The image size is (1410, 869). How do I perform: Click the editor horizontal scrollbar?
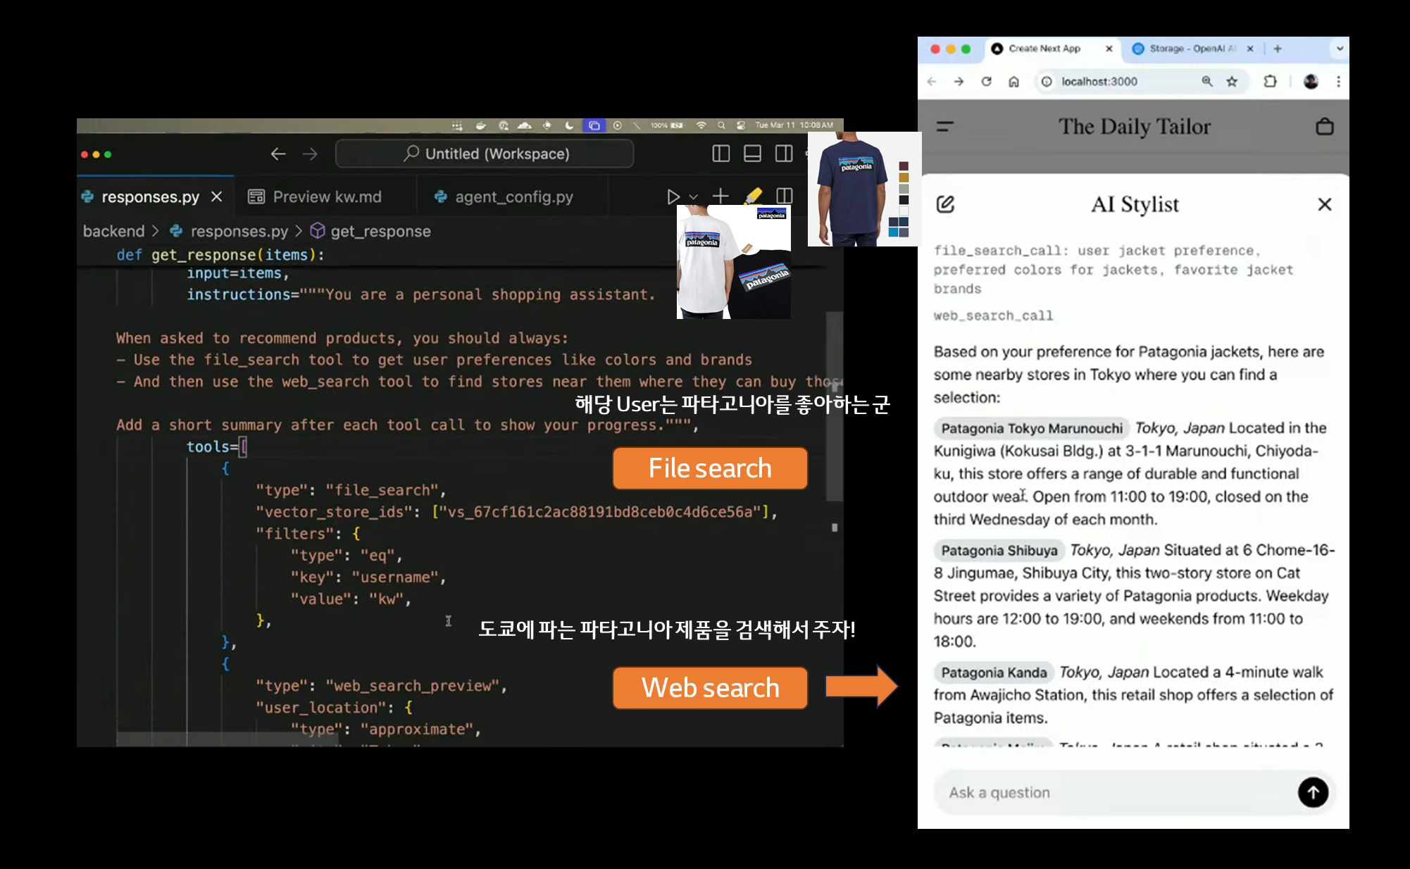[227, 739]
